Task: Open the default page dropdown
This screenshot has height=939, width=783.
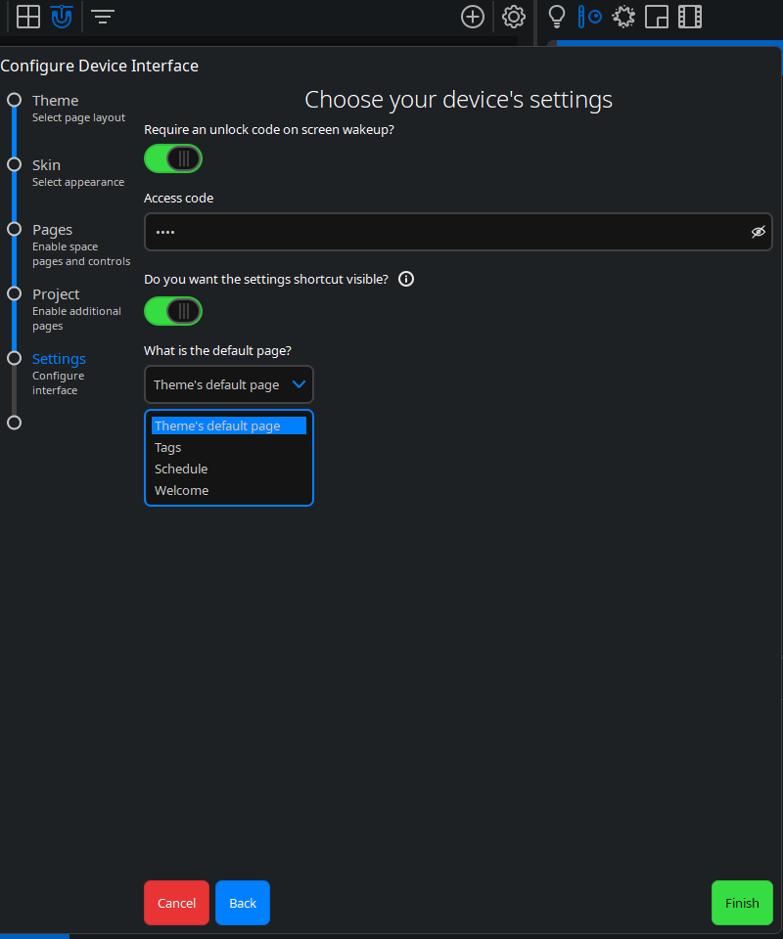Action: point(228,384)
